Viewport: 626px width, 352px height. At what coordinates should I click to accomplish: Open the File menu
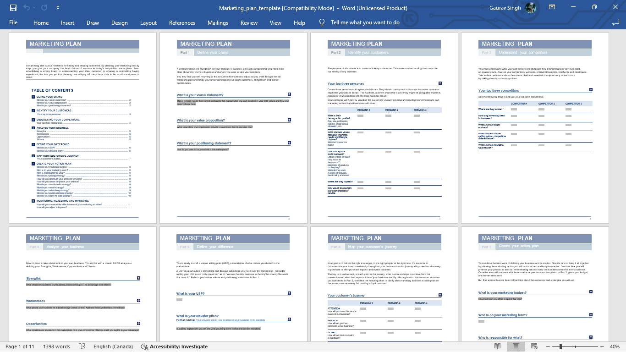tap(14, 22)
